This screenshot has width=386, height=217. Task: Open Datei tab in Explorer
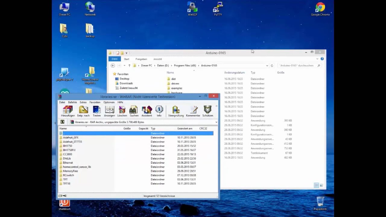115,59
